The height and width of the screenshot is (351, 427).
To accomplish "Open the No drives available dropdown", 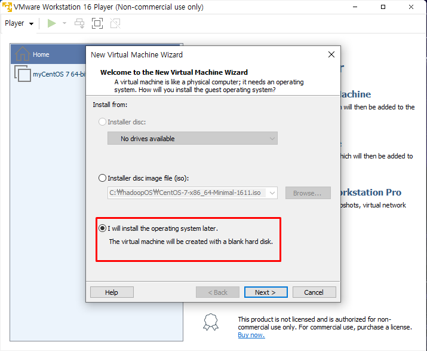I will tap(192, 138).
